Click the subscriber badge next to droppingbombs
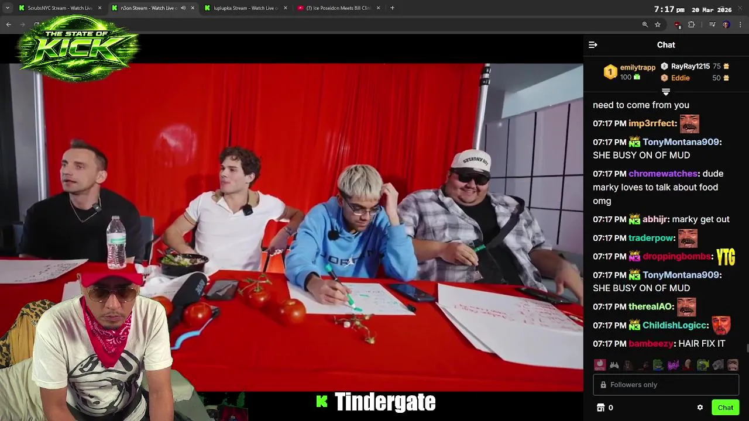The height and width of the screenshot is (421, 749). pos(634,257)
